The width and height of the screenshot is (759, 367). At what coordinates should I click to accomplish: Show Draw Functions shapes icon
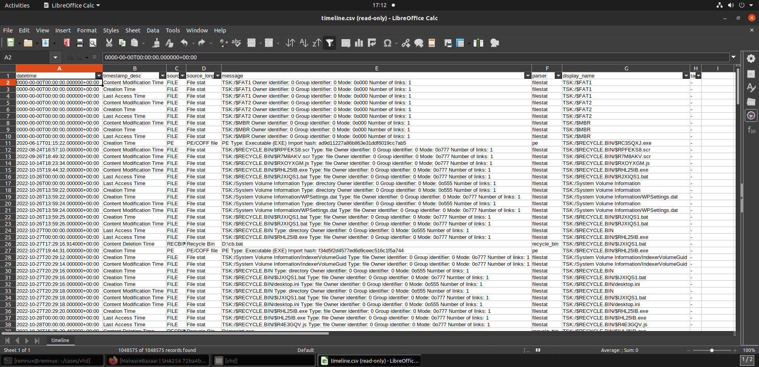(495, 43)
